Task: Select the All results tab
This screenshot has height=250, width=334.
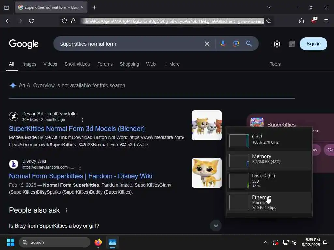Action: (x=11, y=64)
